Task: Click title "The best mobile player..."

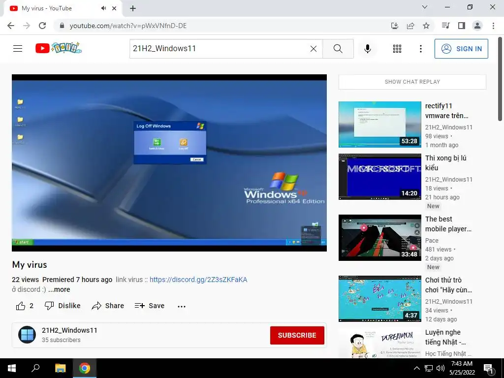Action: coord(448,224)
